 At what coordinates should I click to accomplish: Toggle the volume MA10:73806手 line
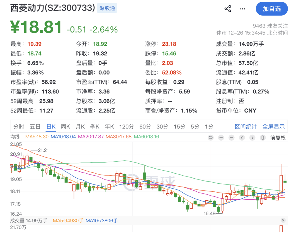click(x=101, y=220)
